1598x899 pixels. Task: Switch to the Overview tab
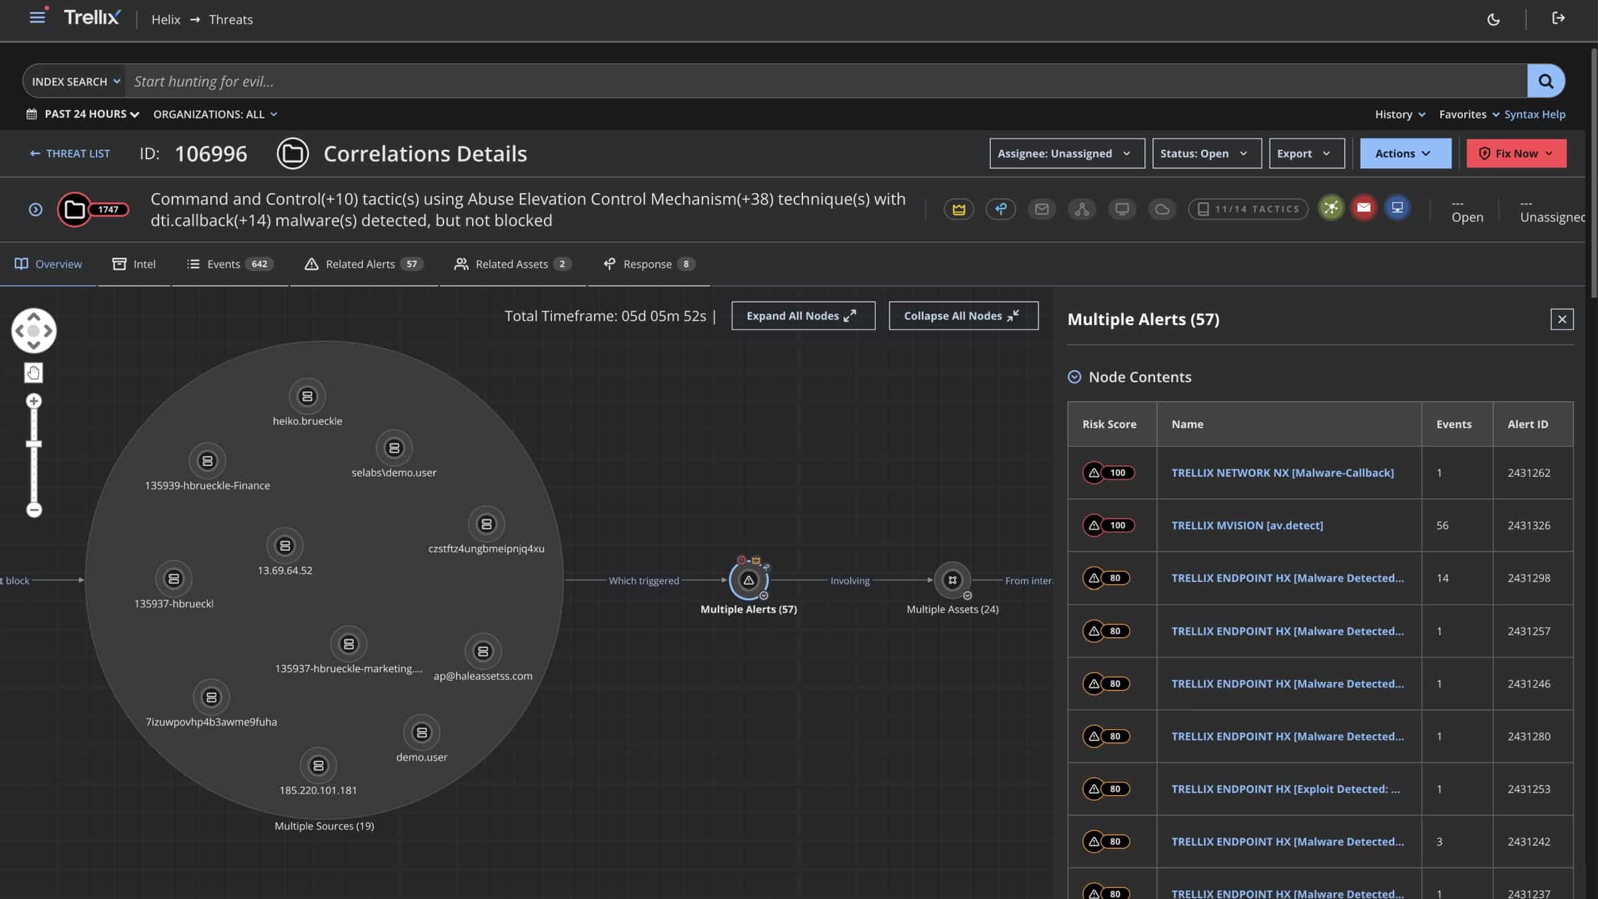point(48,264)
